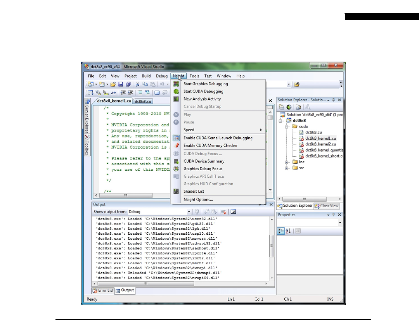
Task: Select dct8x8.cu file in Solution Explorer tree
Action: tap(313, 133)
